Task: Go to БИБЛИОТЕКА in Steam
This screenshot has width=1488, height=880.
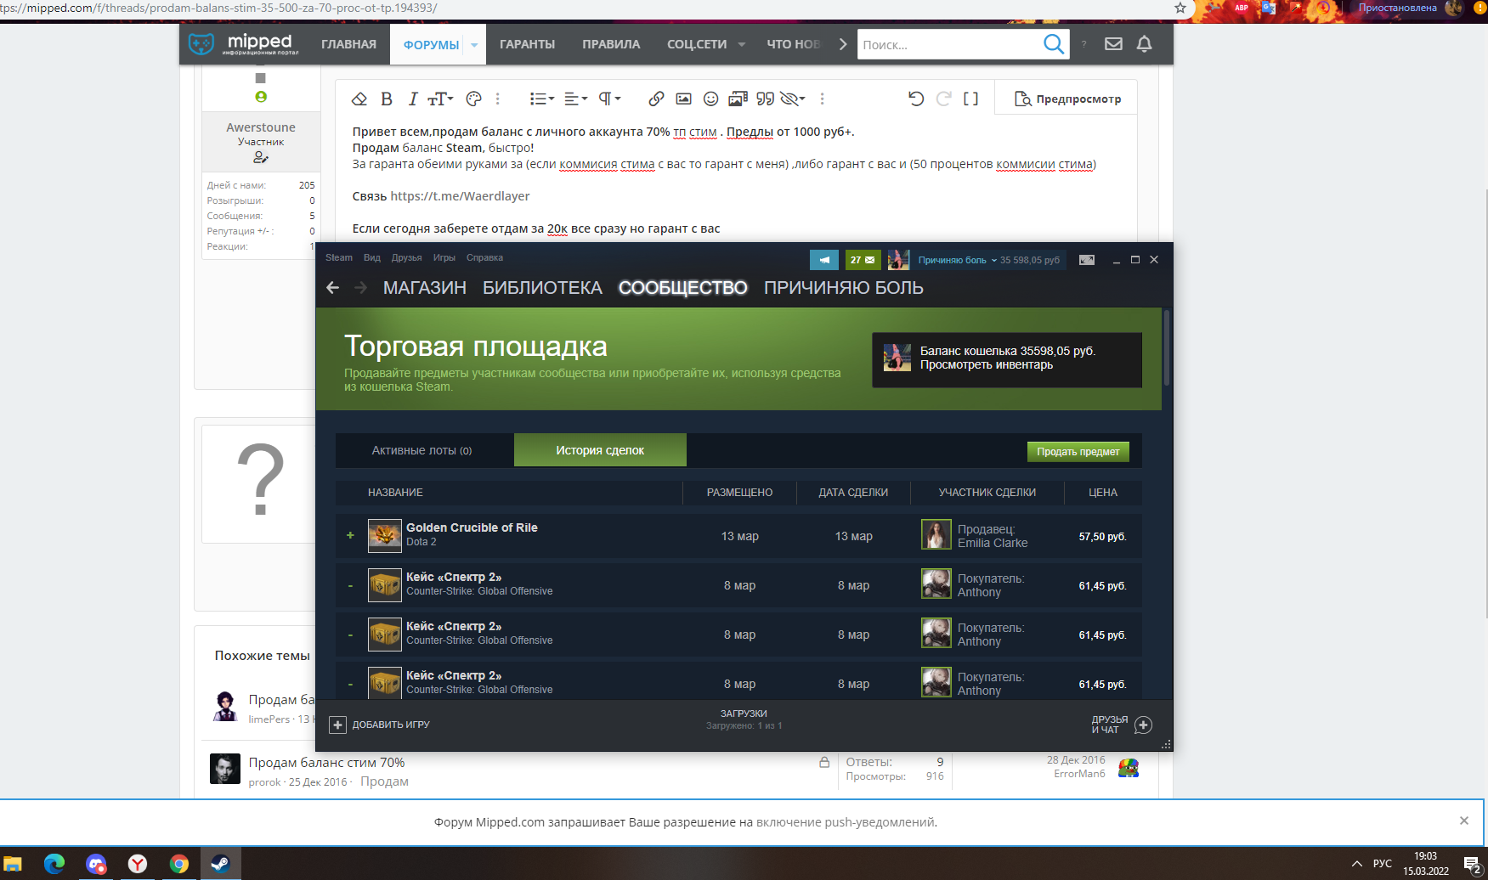Action: [542, 288]
